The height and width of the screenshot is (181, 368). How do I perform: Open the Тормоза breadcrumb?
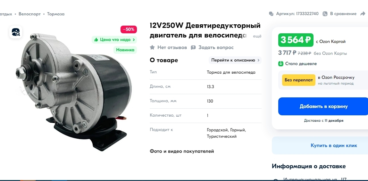point(56,14)
